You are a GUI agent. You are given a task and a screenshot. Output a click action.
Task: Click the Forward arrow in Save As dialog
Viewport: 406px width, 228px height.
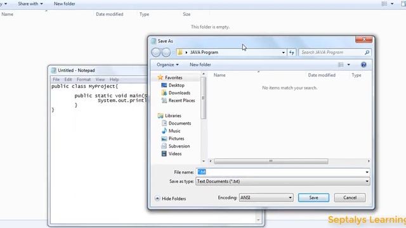click(166, 52)
